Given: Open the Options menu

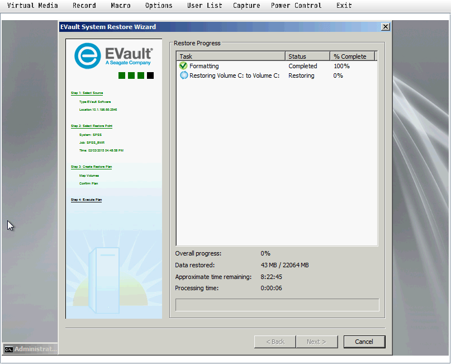Looking at the screenshot, I should click(159, 6).
